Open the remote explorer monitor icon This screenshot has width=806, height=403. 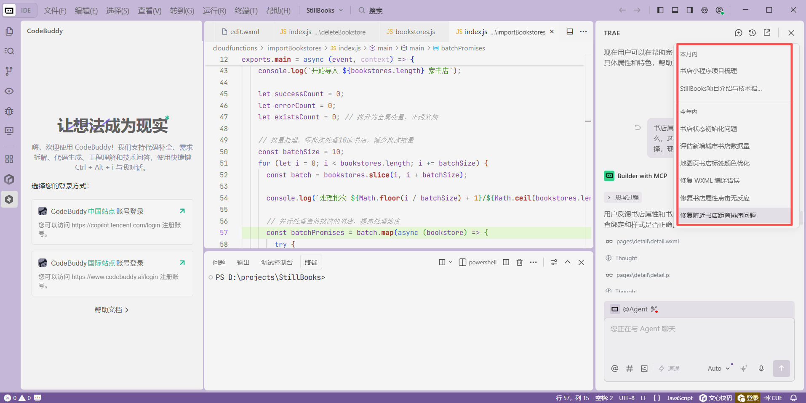[9, 131]
